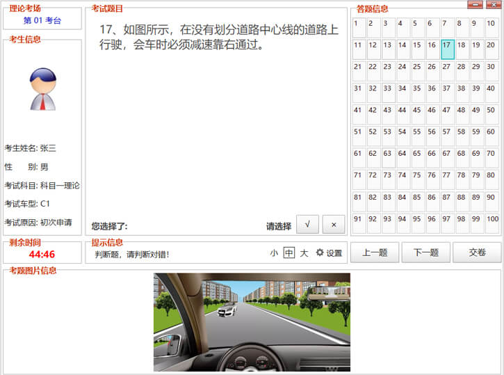Viewport: 504px width, 375px height.
Task: Click the cross (×) answer button
Action: coord(334,225)
